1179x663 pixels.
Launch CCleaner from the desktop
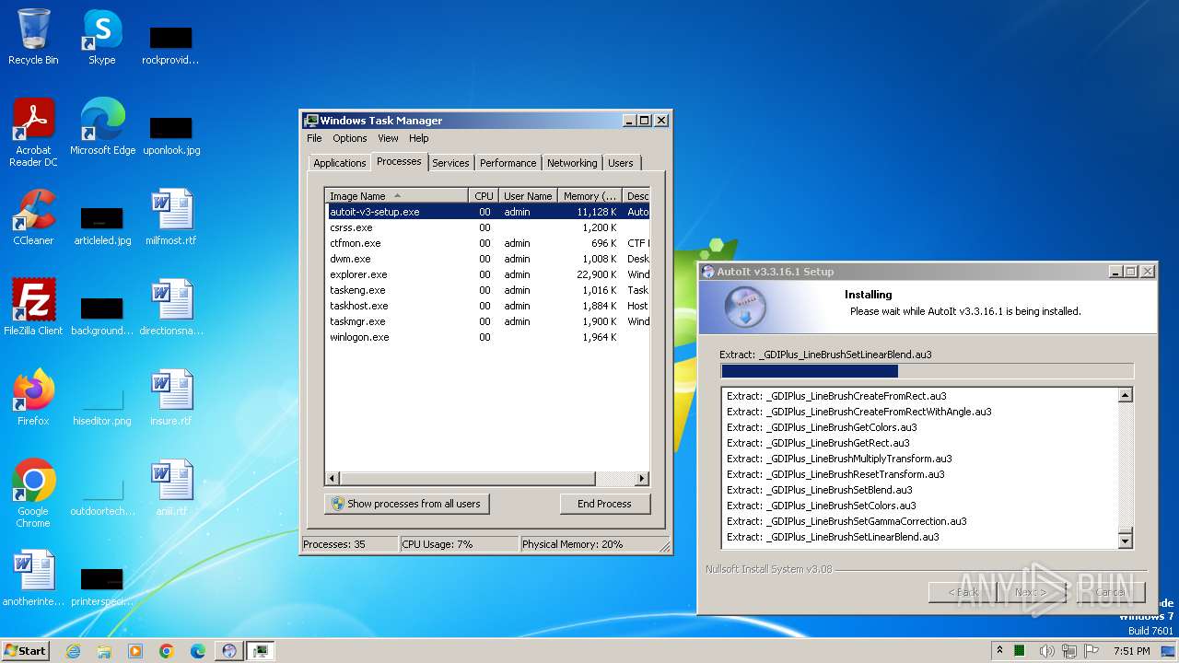click(x=33, y=217)
